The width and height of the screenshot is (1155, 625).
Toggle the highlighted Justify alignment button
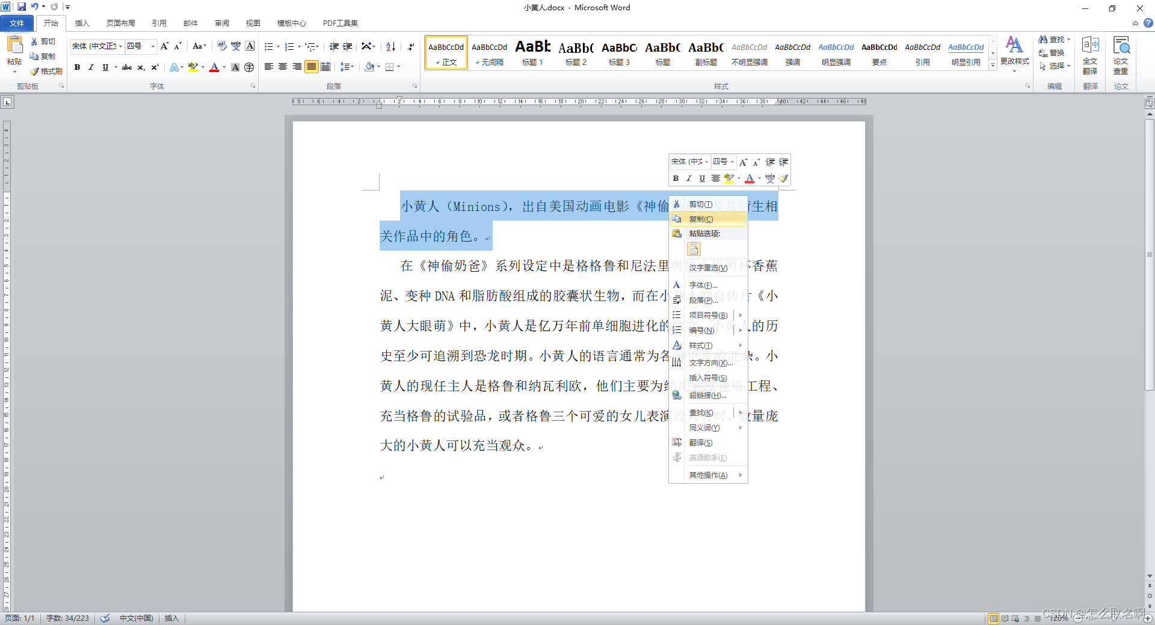311,67
